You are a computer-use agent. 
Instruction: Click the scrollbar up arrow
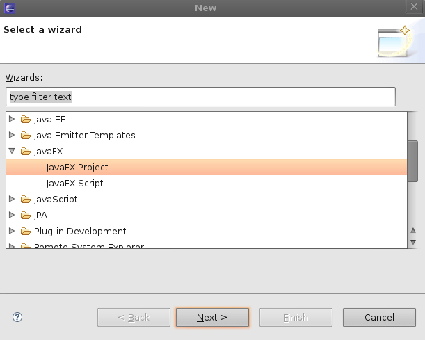(413, 231)
